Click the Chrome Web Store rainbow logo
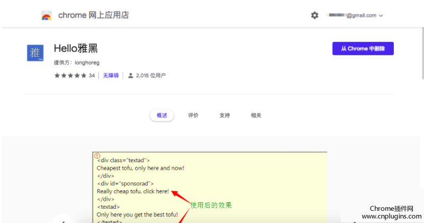 (46, 15)
